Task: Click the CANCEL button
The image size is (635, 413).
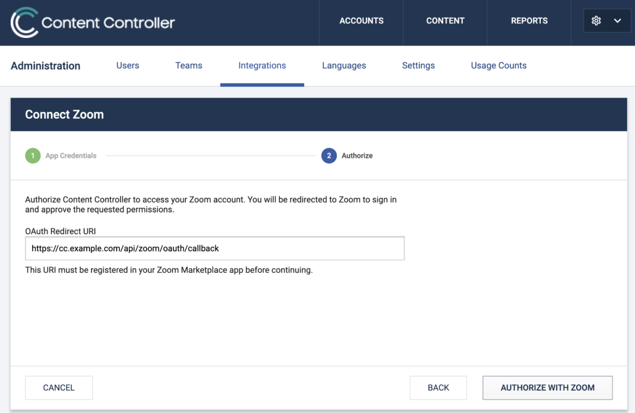Action: click(59, 387)
